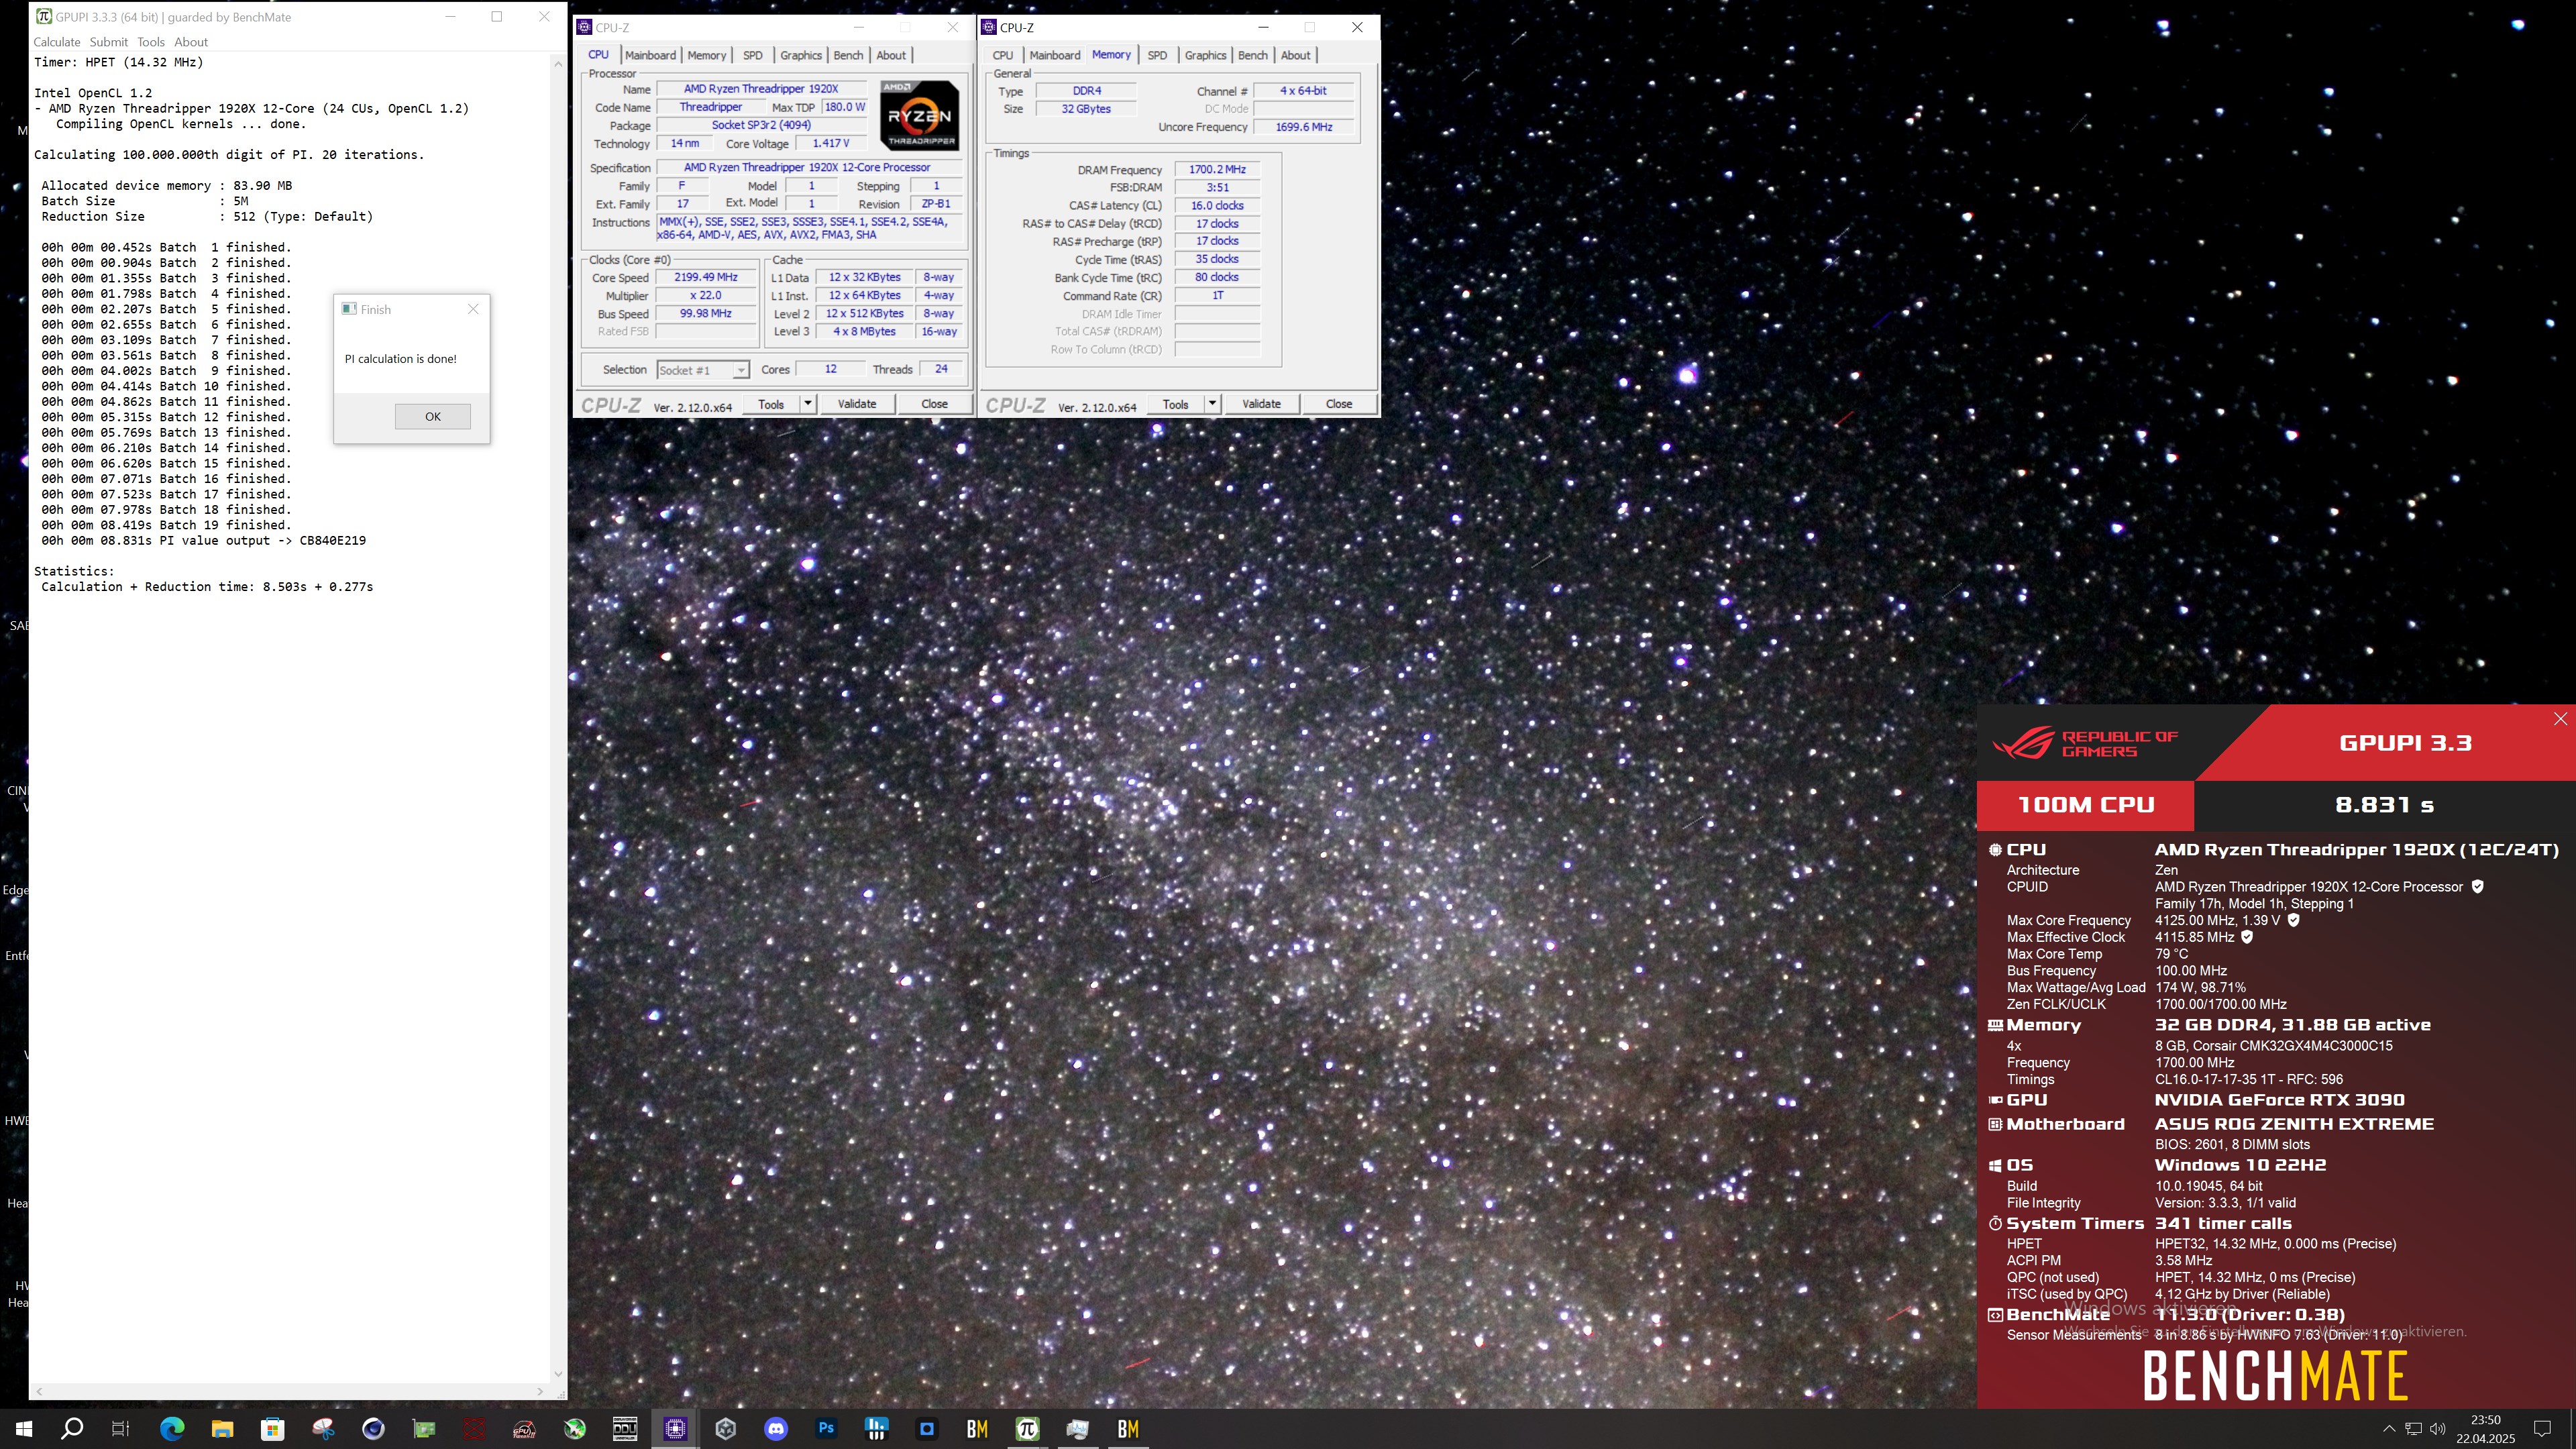Click Tools button in the CPU-tab CPU-Z window
Image resolution: width=2576 pixels, height=1449 pixels.
[771, 404]
